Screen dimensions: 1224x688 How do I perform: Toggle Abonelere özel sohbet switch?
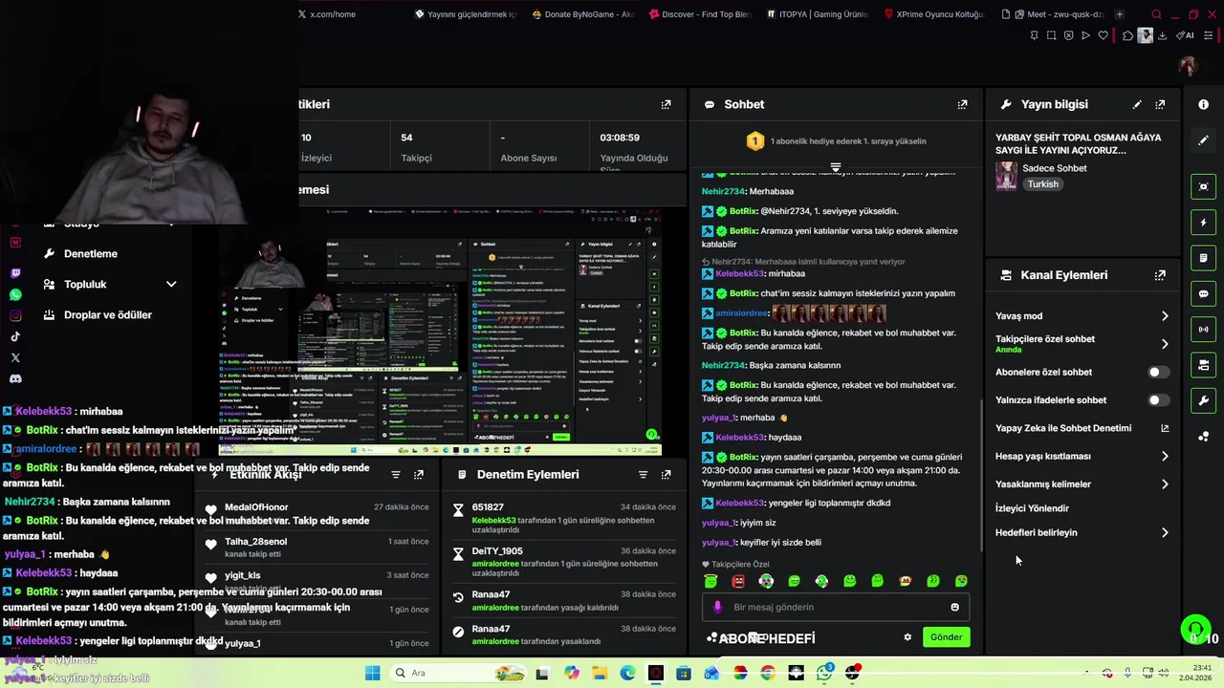pyautogui.click(x=1157, y=373)
